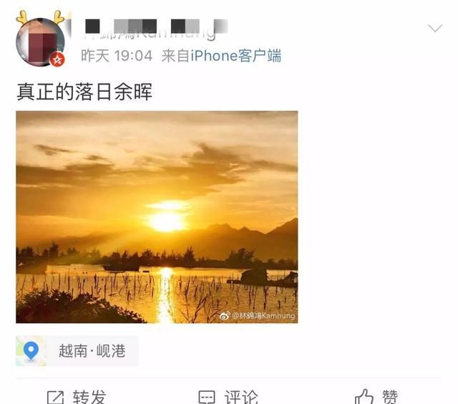
Task: Tap the @林锦鸿Kamhung watermark text
Action: (263, 316)
